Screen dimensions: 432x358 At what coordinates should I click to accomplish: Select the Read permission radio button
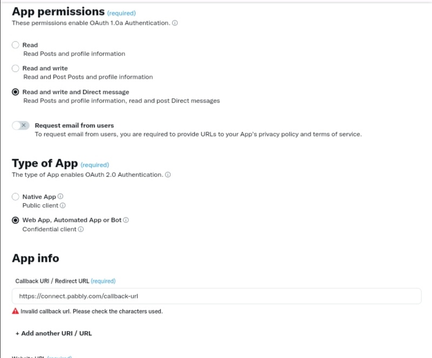[16, 45]
